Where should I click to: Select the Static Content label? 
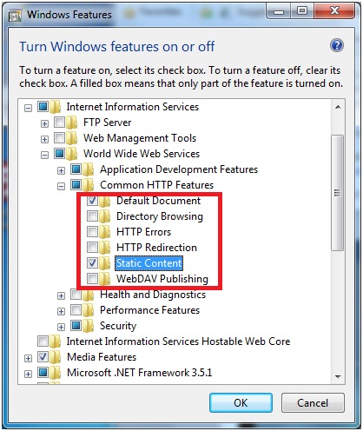point(149,263)
